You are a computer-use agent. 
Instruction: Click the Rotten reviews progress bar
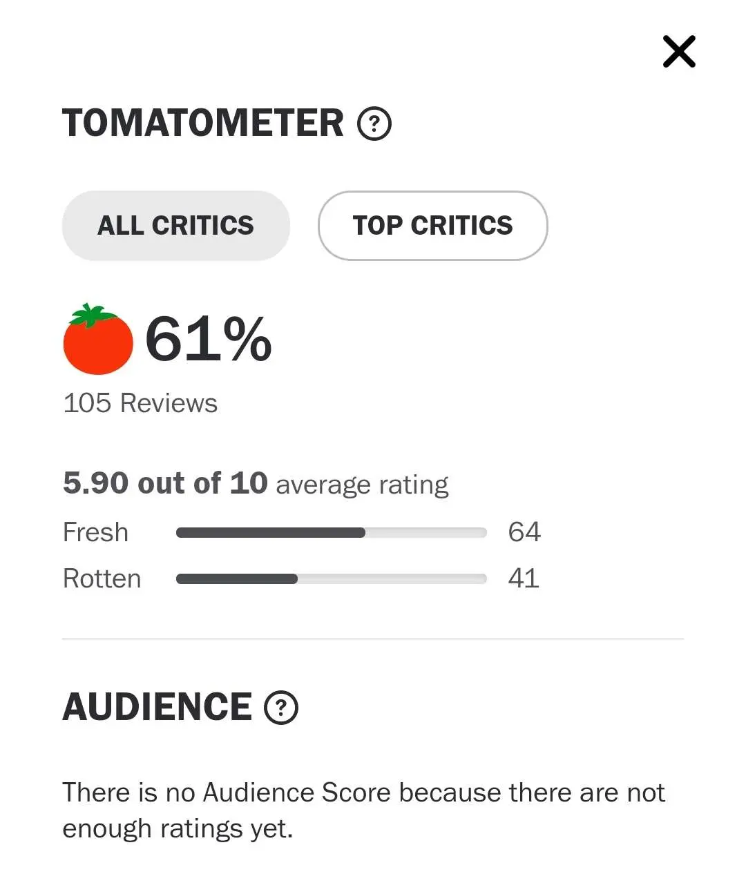pyautogui.click(x=332, y=579)
